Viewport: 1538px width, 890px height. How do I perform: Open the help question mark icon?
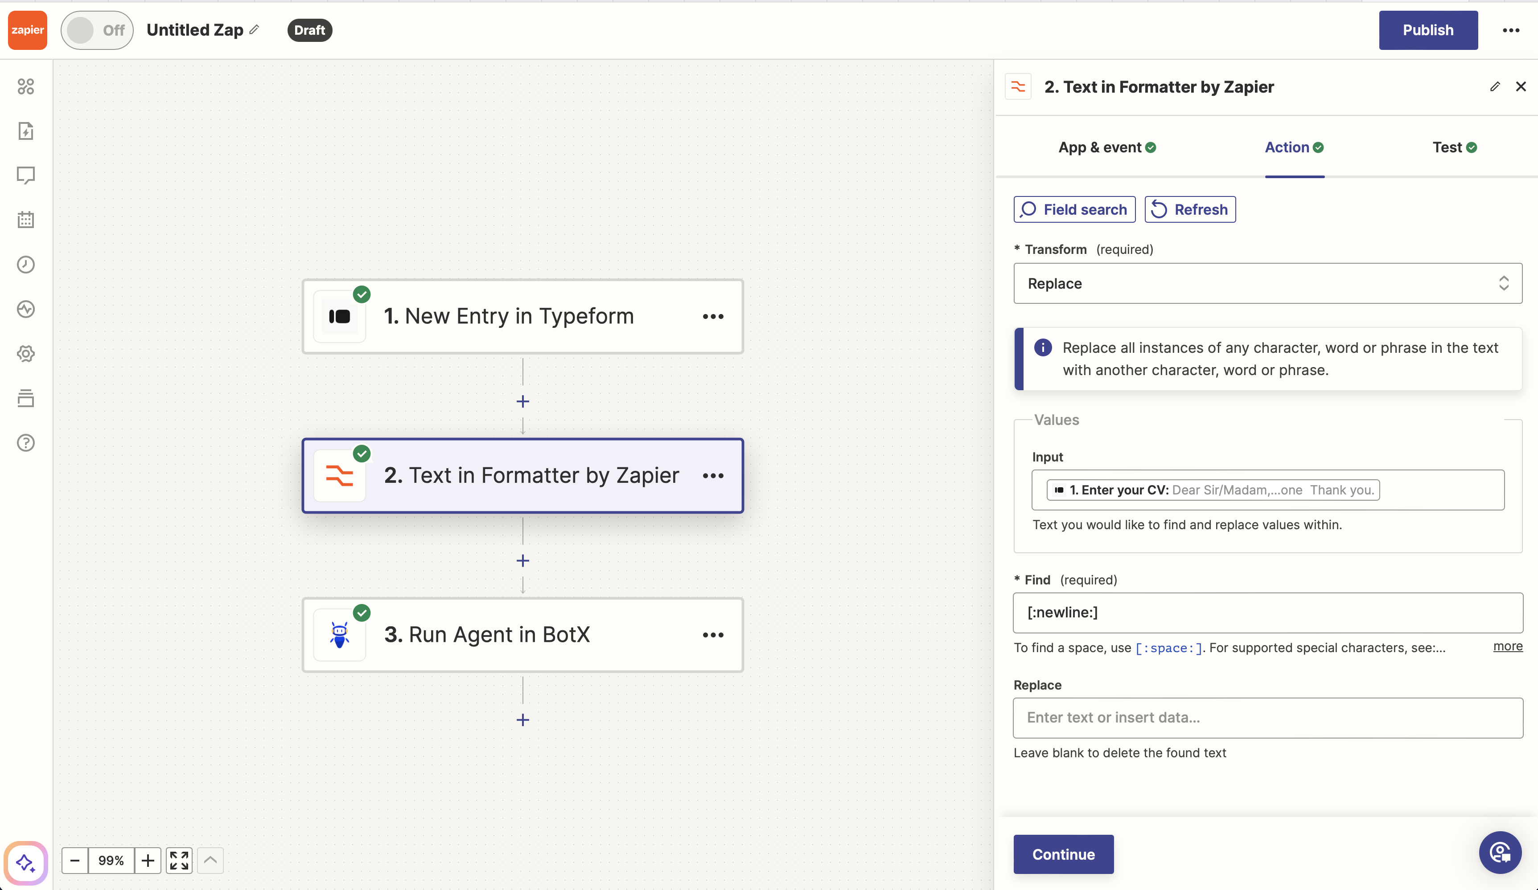click(x=26, y=443)
